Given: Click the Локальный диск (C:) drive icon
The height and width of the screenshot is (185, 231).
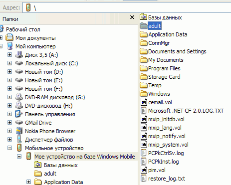Looking at the screenshot, I should pos(19,63).
